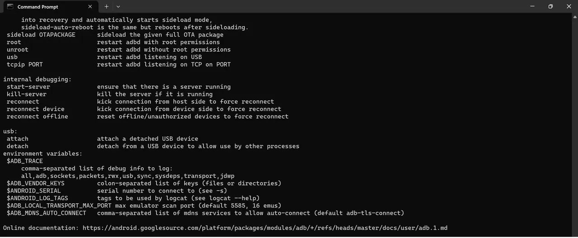Screen dimensions: 578x238
Task: Click the internal debugging heading
Action: pyautogui.click(x=37, y=79)
